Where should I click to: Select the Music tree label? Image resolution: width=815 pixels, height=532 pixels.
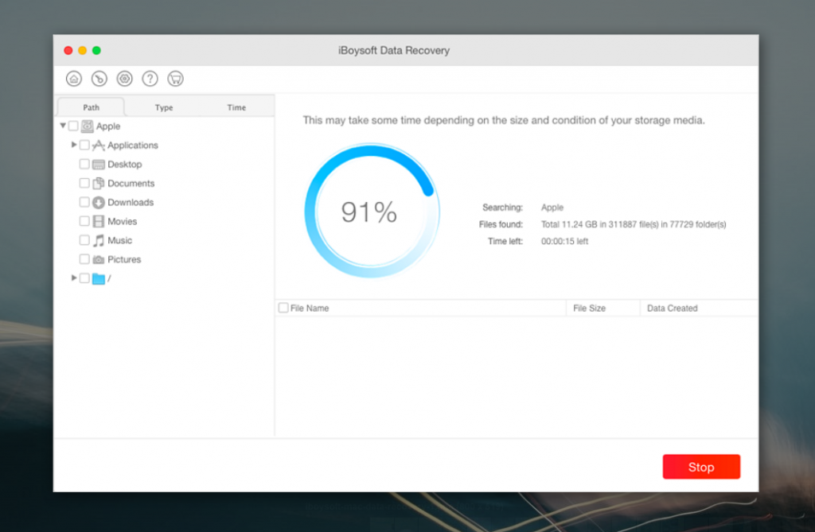tap(119, 240)
